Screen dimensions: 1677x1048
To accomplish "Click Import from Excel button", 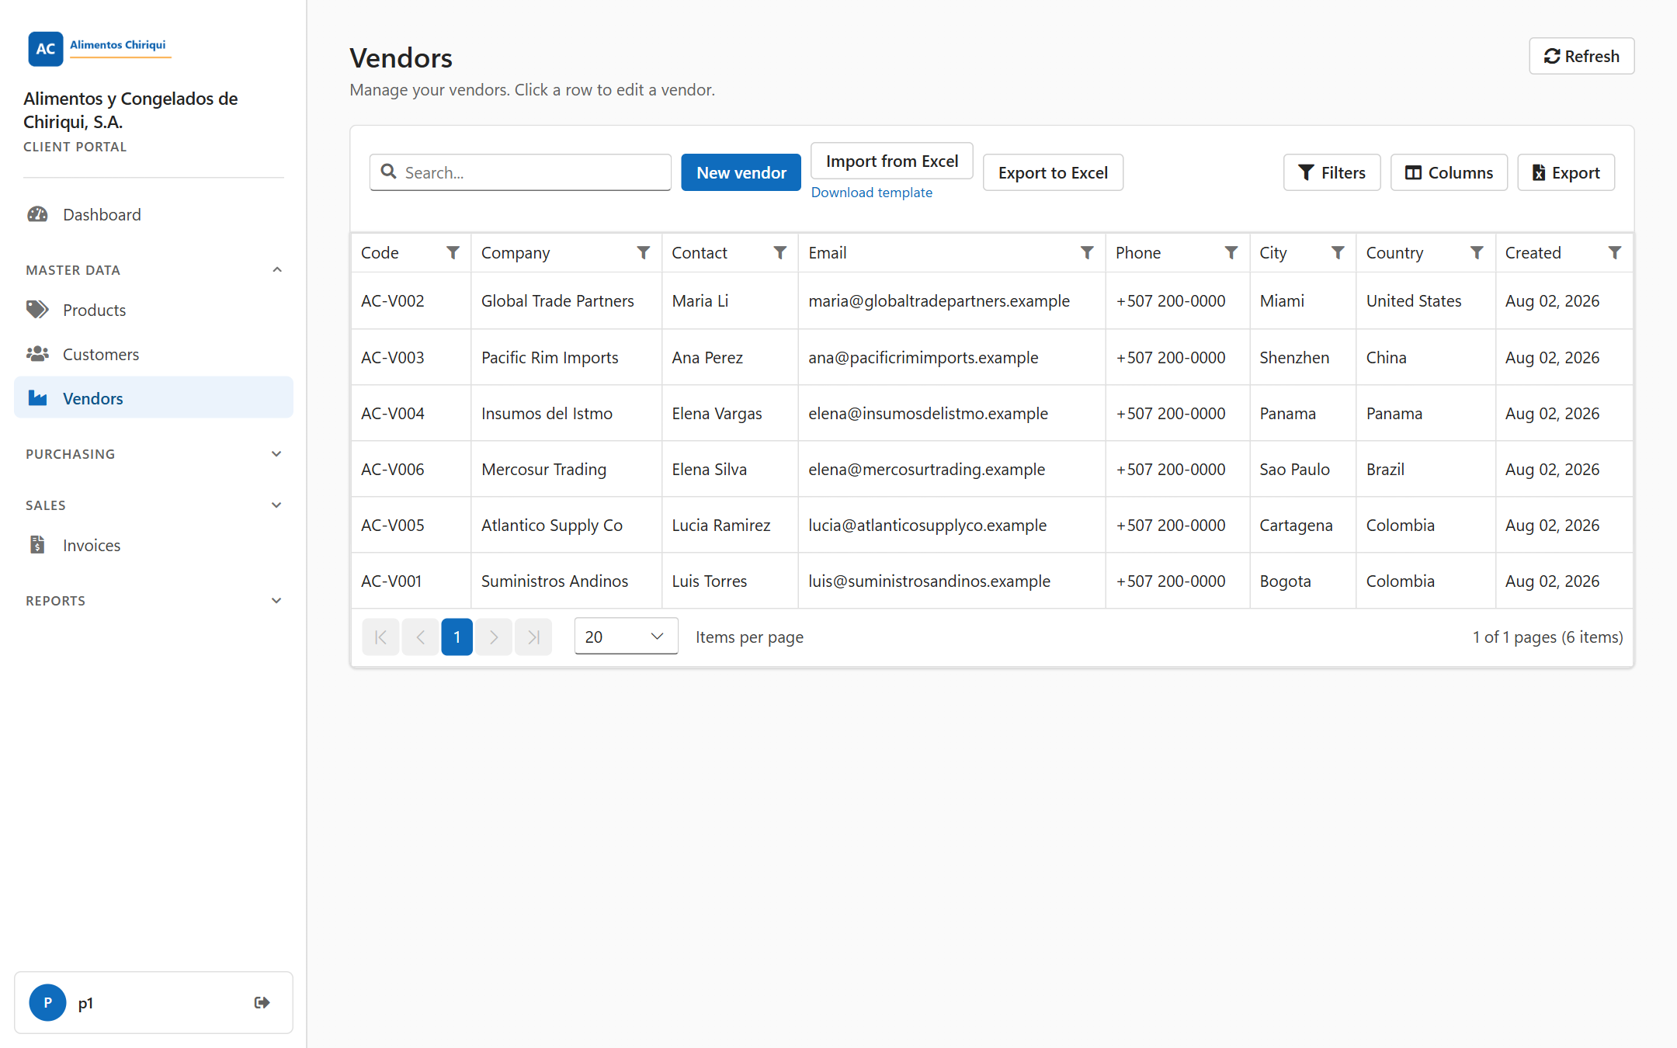I will pyautogui.click(x=891, y=161).
